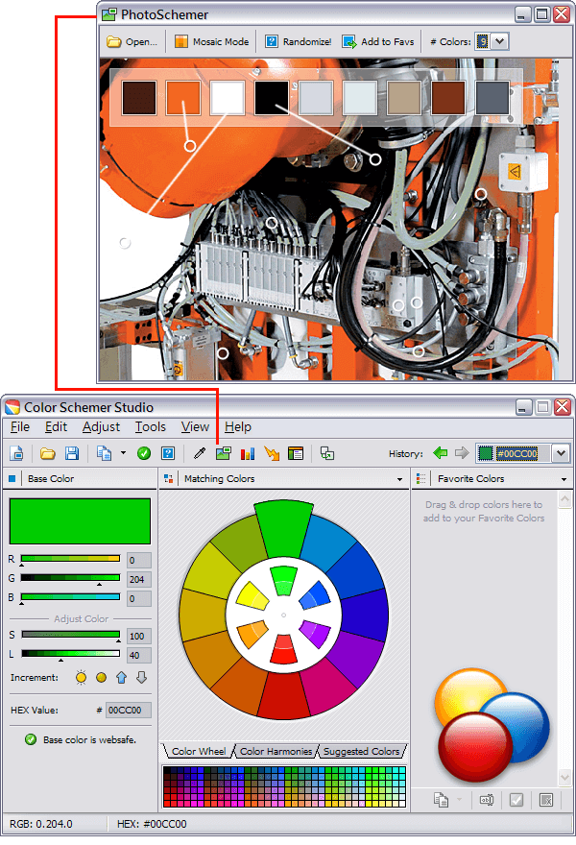Viewport: 576px width, 845px height.
Task: Click the copy color value icon
Action: coord(104,453)
